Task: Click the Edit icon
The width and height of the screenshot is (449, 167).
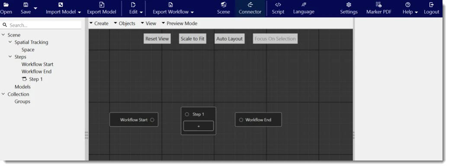Action: pyautogui.click(x=133, y=5)
